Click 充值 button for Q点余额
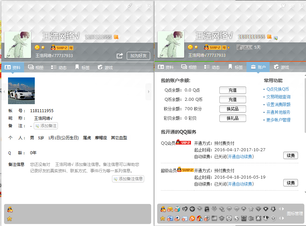This screenshot has height=226, width=306. click(x=233, y=90)
